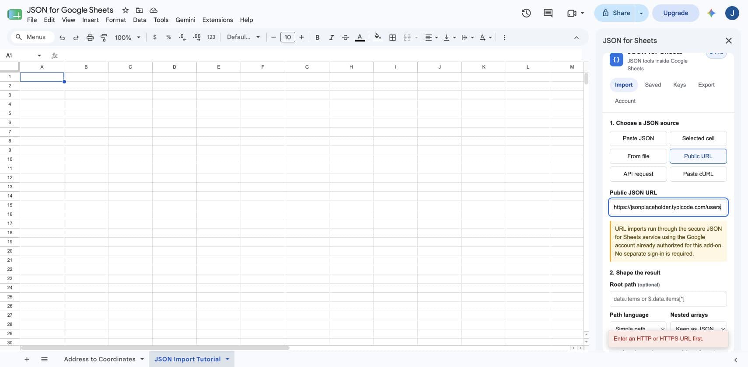
Task: Decrease decimal places icon
Action: (183, 37)
